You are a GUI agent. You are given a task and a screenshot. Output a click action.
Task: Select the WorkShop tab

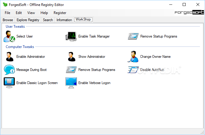click(x=83, y=19)
